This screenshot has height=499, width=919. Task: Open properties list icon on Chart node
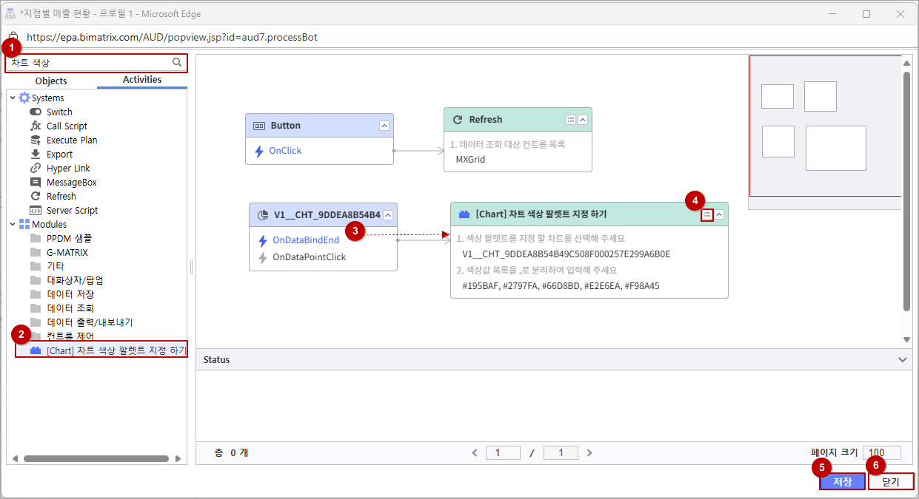pos(707,214)
